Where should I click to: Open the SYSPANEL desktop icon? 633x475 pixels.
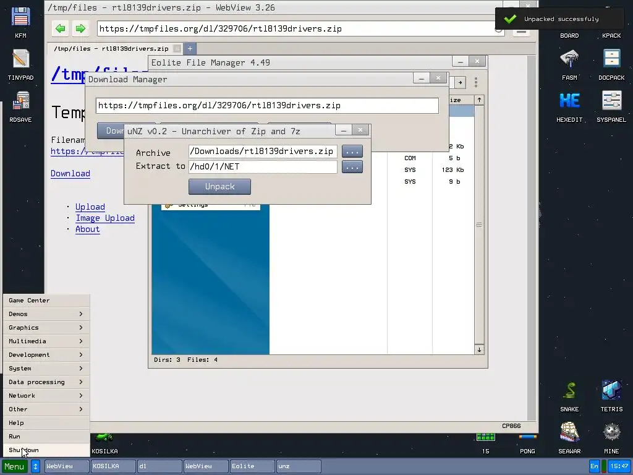611,106
